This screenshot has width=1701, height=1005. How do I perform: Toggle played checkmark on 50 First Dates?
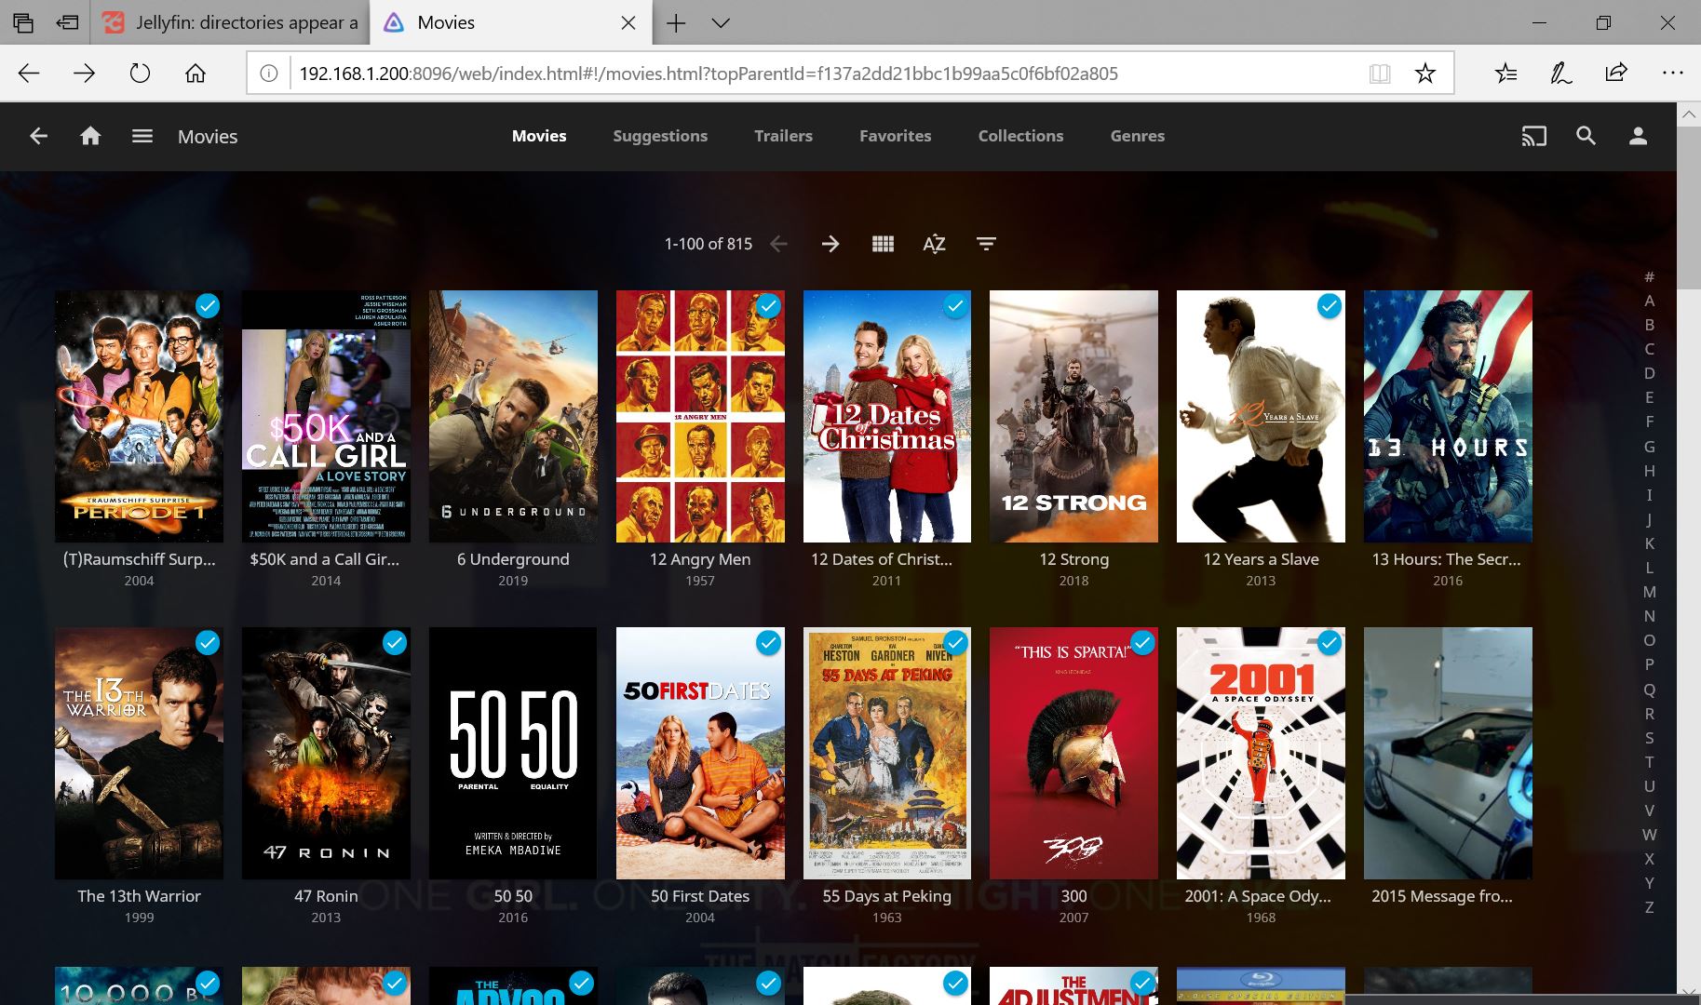tap(768, 643)
